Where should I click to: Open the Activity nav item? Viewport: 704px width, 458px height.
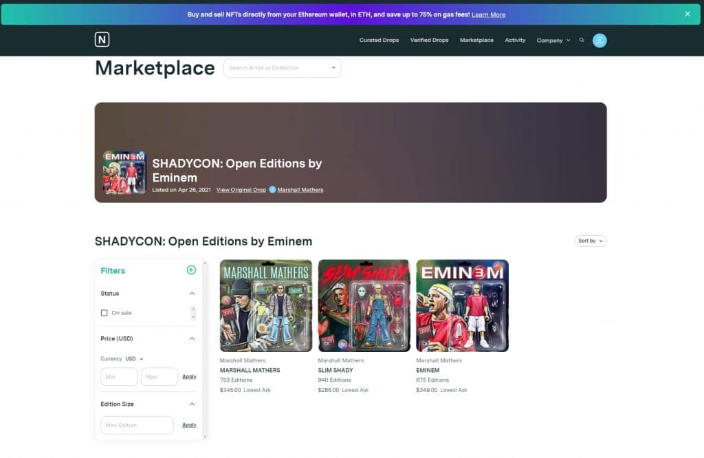(x=515, y=40)
